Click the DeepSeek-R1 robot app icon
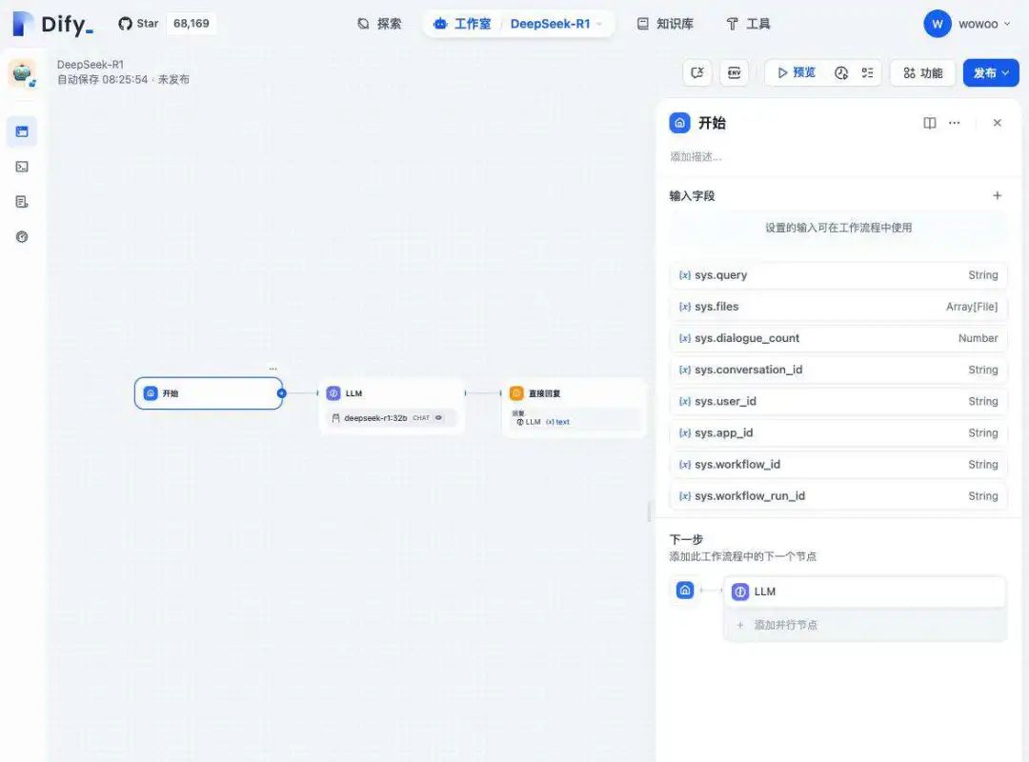Screen dimensions: 1029x762 click(x=22, y=72)
